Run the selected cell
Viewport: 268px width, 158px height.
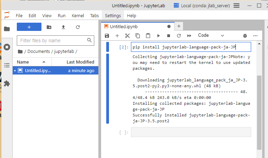[158, 36]
